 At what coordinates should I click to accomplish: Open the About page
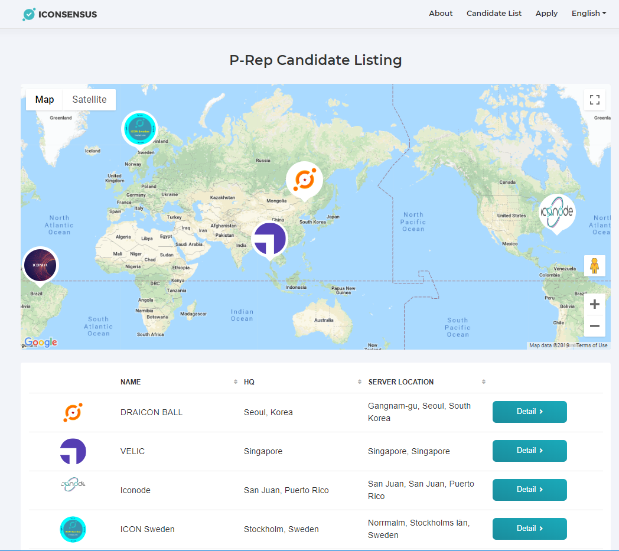click(441, 14)
